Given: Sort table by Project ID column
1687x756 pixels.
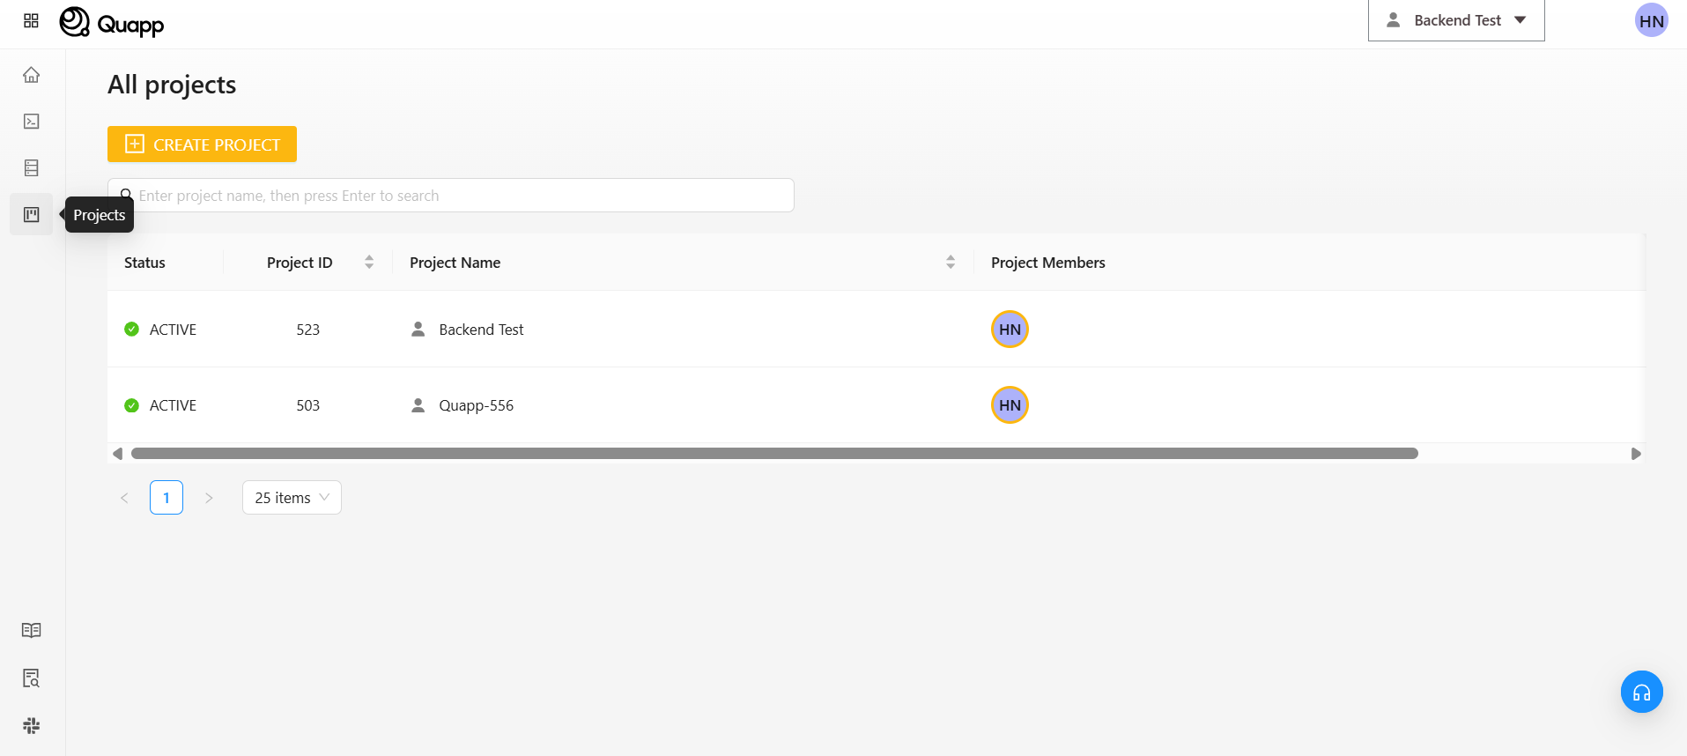Looking at the screenshot, I should [369, 263].
